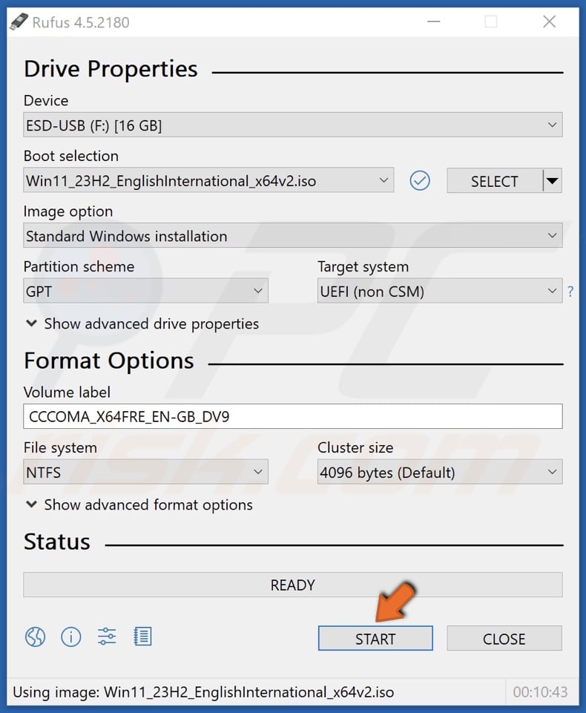Screen dimensions: 586x713
Task: Click CLOSE to exit Rufus
Action: (x=504, y=638)
